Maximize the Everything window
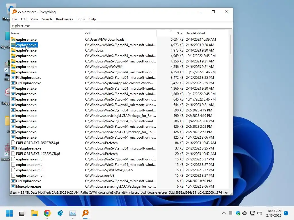294x220 pixels. [x=213, y=12]
